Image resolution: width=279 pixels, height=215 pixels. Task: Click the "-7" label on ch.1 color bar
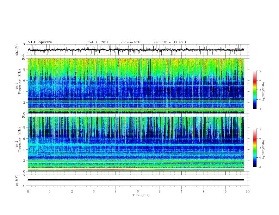click(x=260, y=109)
